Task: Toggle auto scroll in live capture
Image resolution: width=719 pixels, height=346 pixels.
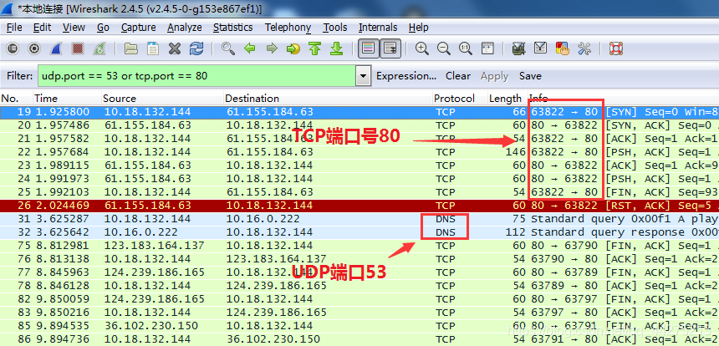Action: [390, 48]
